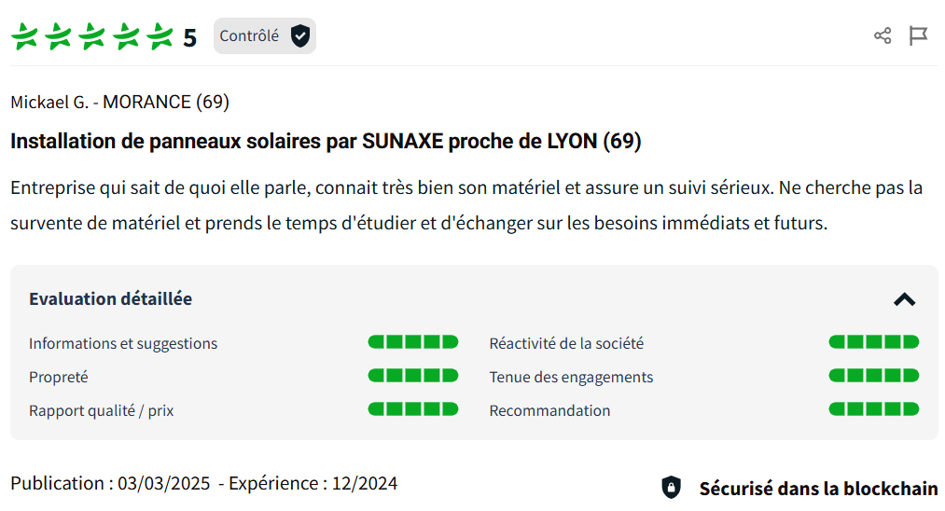Click the share review icon
Viewport: 945px width, 511px height.
(882, 36)
